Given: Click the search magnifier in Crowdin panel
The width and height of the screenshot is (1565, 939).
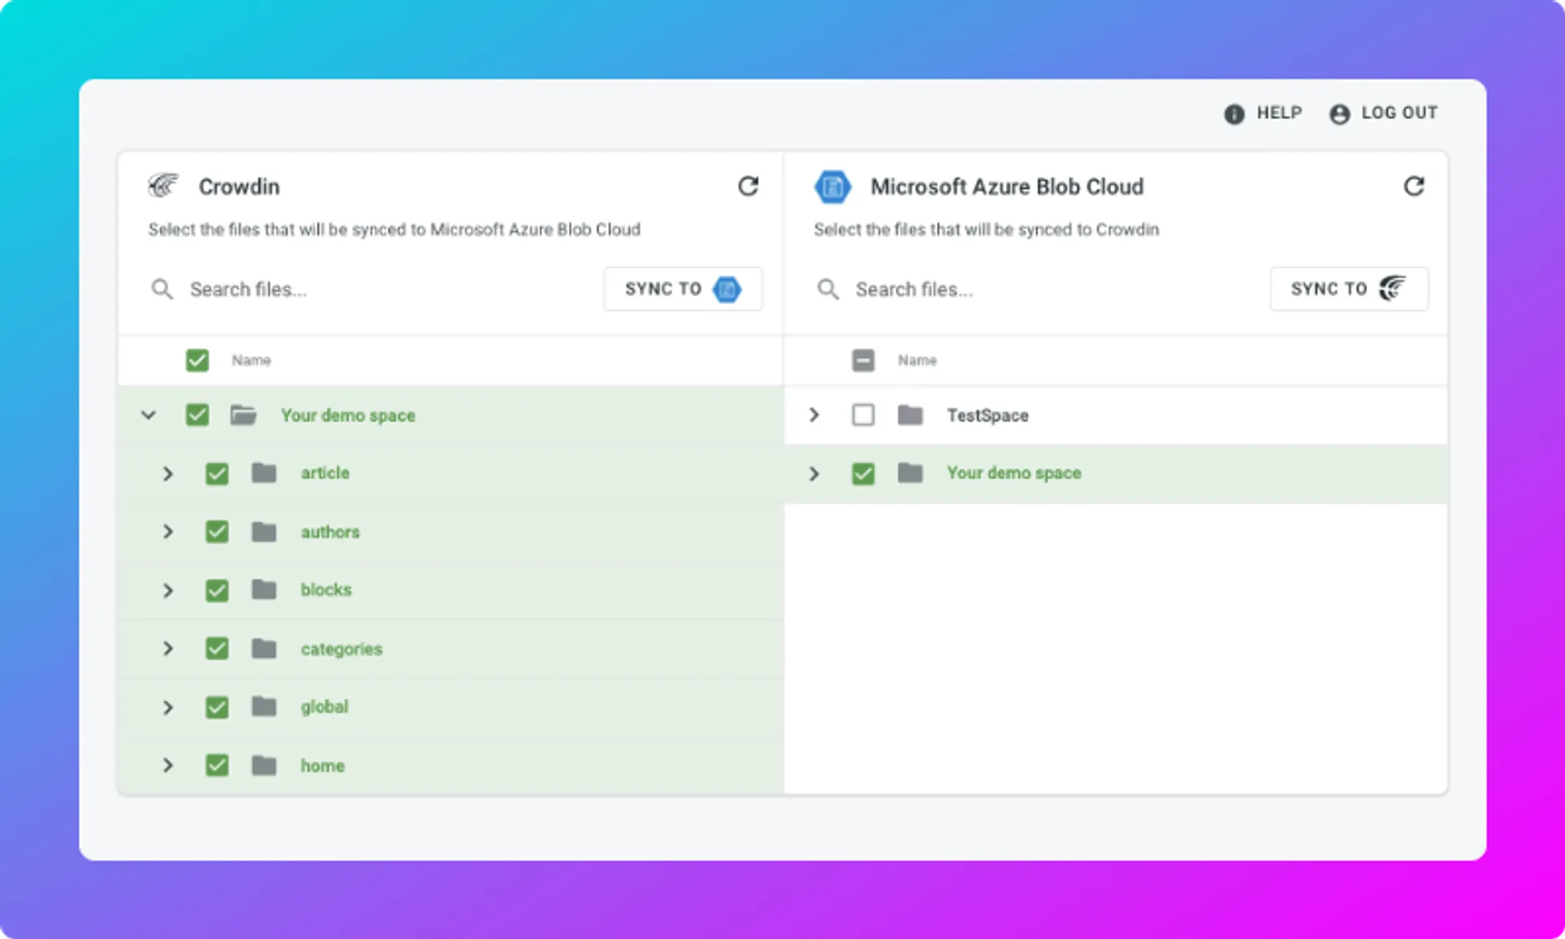Looking at the screenshot, I should click(x=162, y=289).
